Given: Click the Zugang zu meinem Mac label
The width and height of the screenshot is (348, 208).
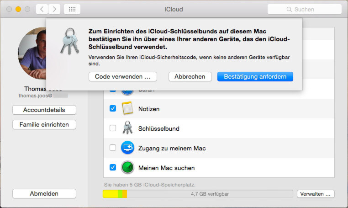Looking at the screenshot, I should point(172,148).
